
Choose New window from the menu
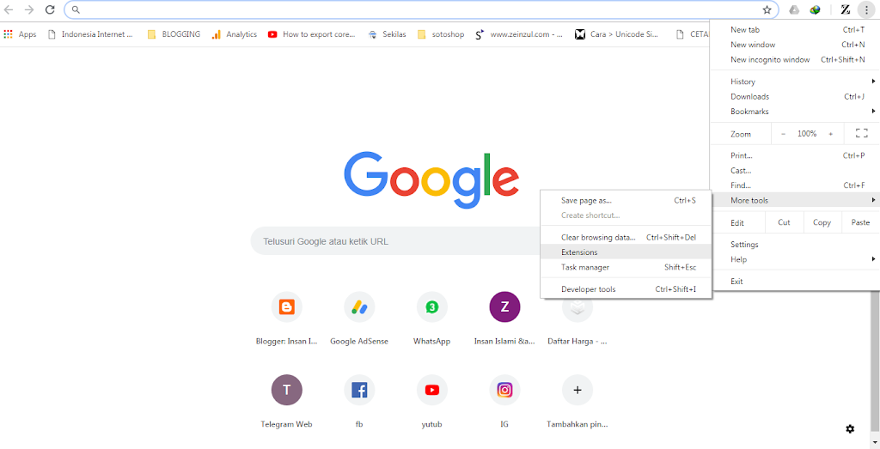point(795,45)
